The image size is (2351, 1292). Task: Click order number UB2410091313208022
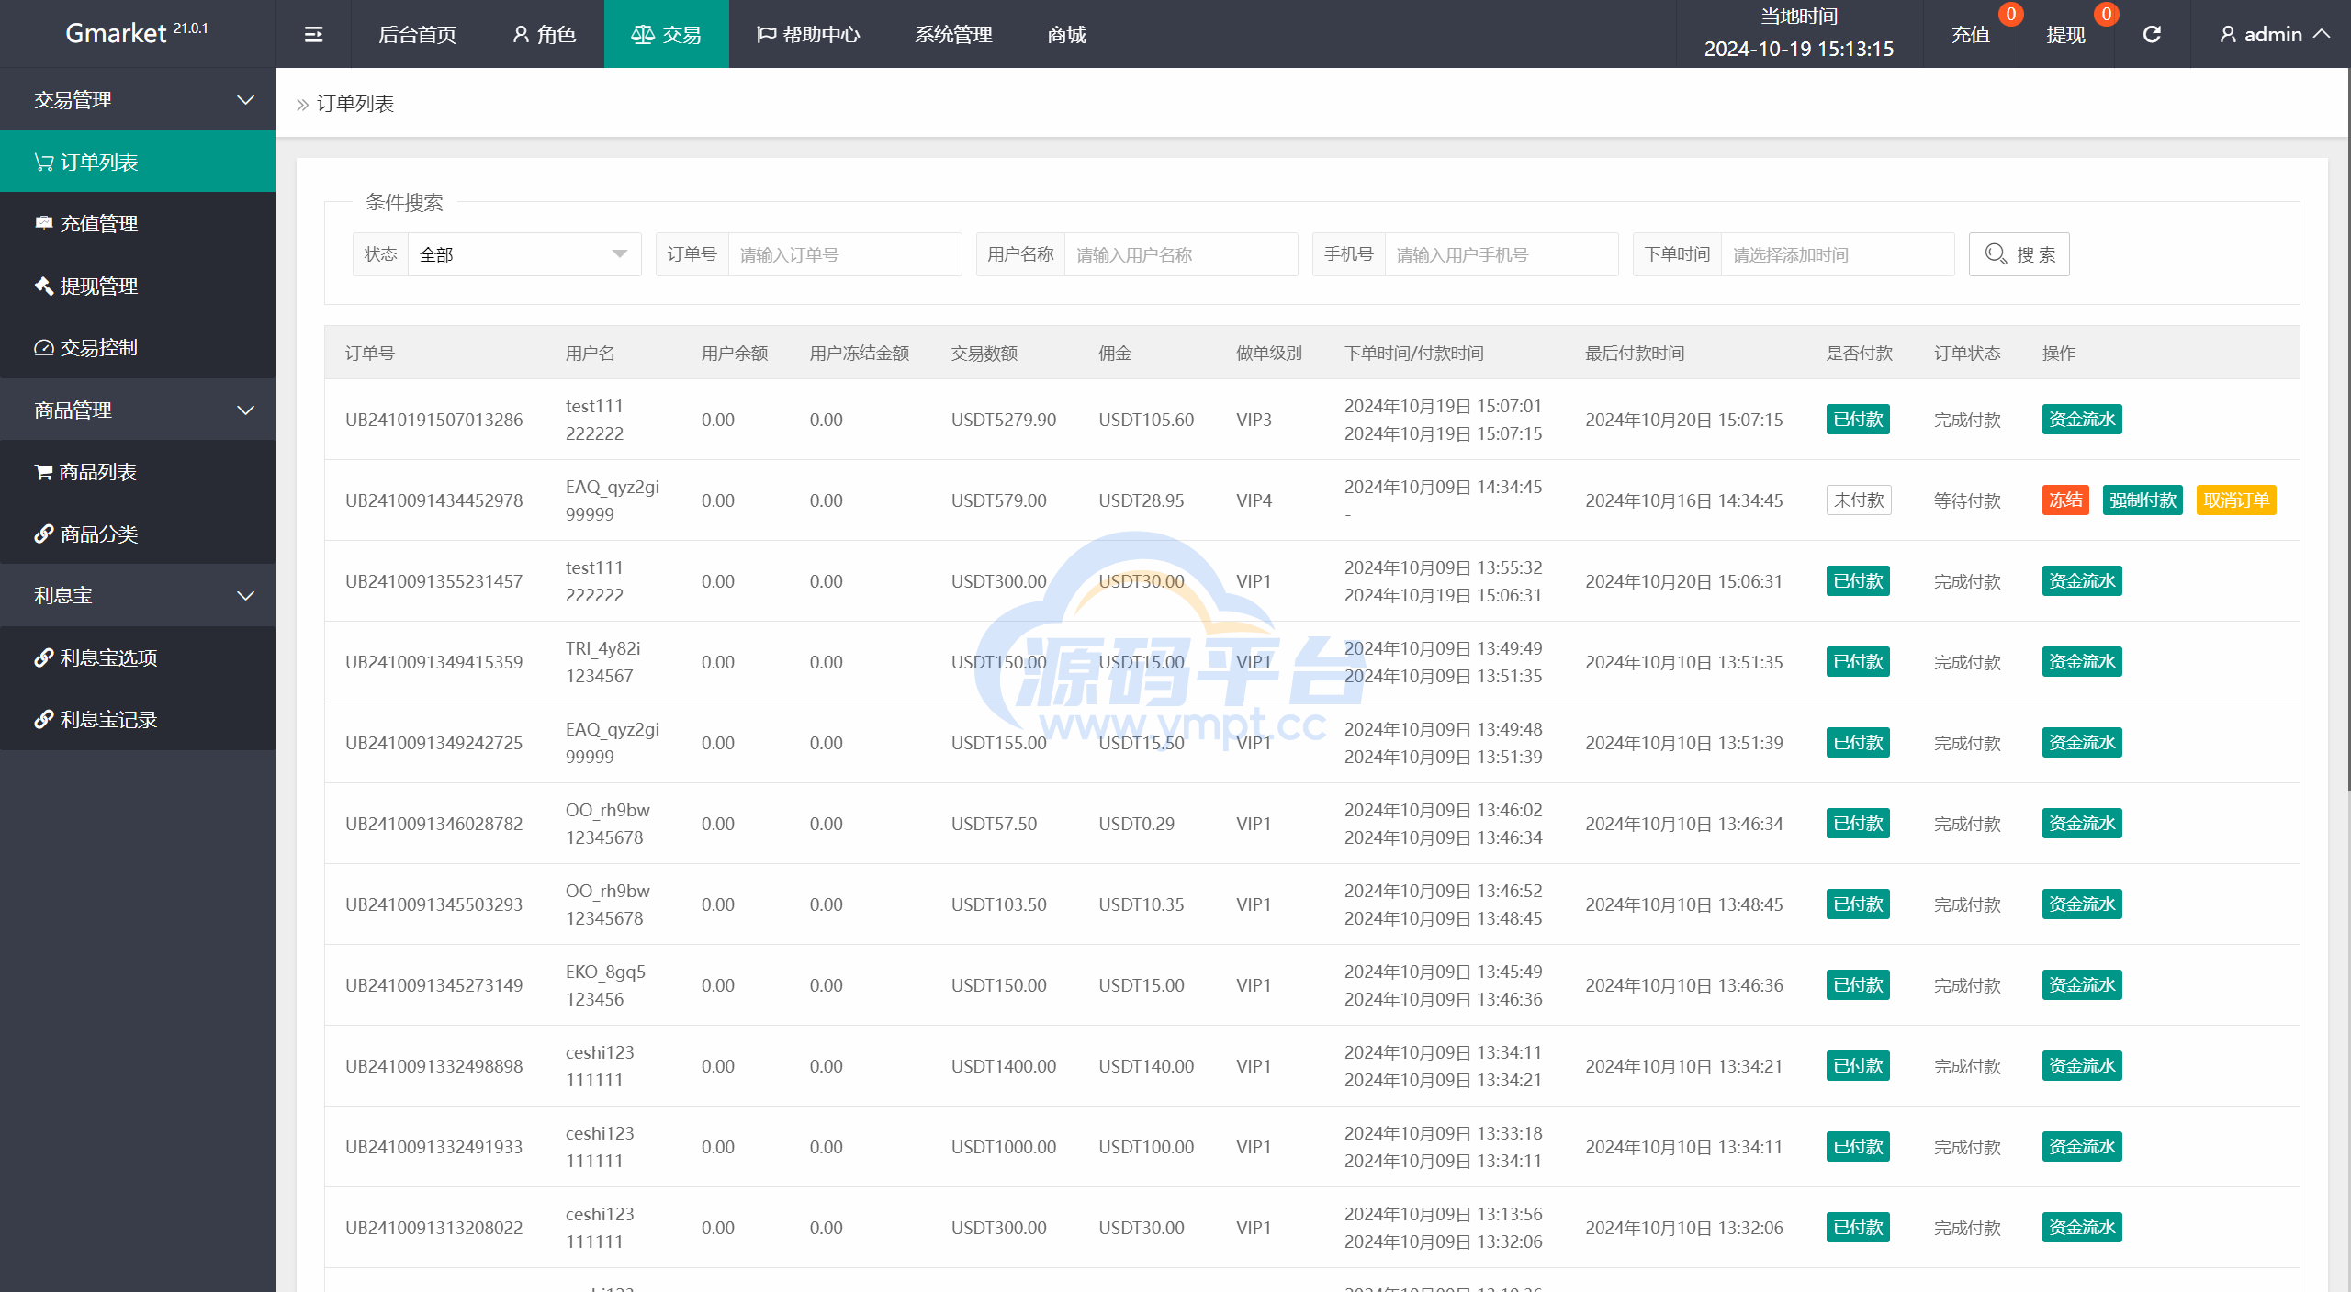[x=433, y=1228]
